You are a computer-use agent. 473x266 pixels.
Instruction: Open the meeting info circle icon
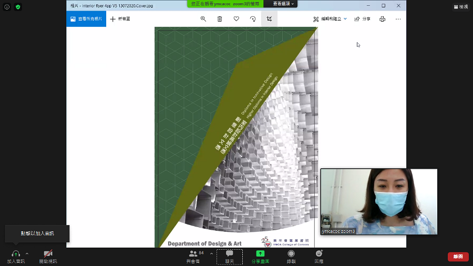click(x=7, y=7)
